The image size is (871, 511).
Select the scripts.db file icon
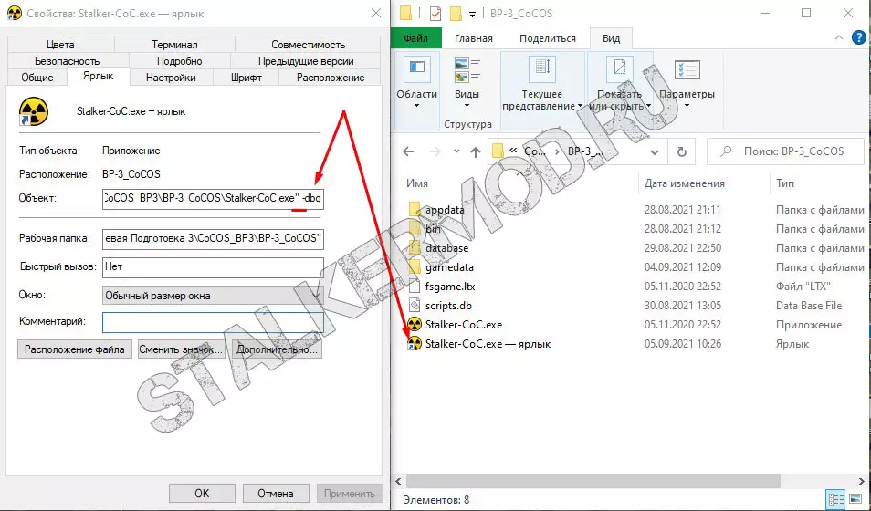point(415,306)
